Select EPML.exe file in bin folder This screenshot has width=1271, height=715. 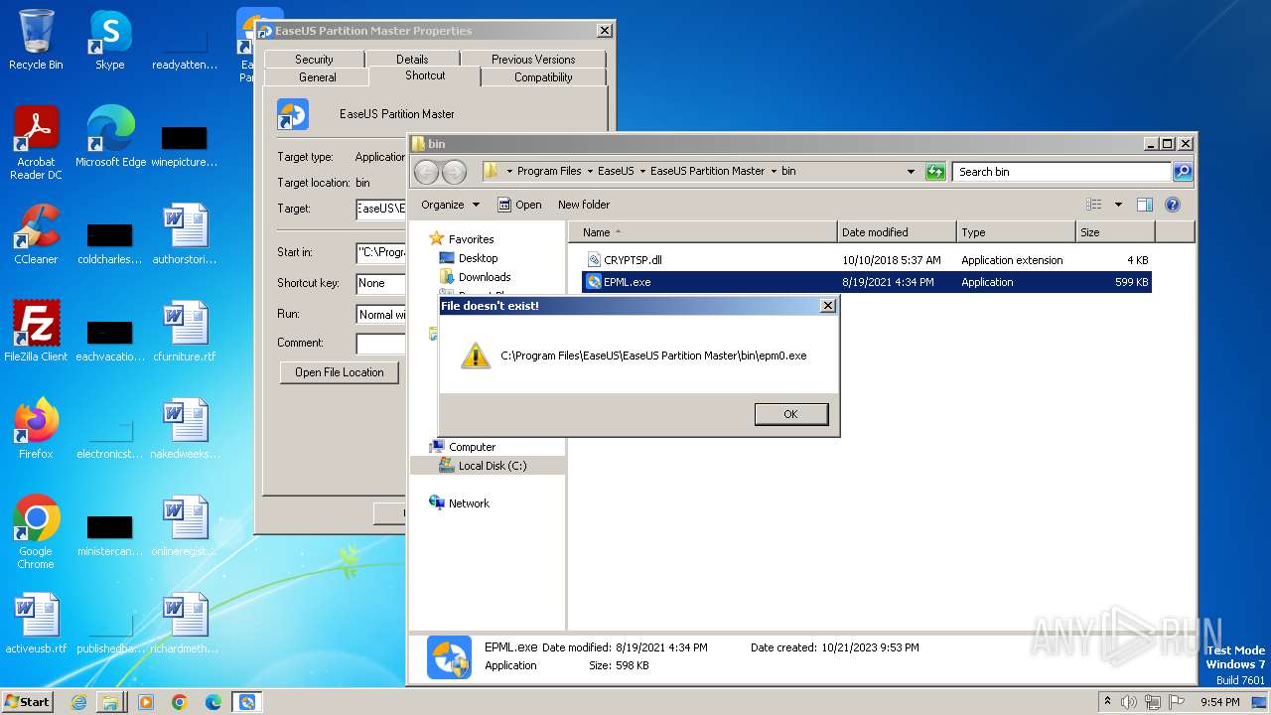[866, 282]
